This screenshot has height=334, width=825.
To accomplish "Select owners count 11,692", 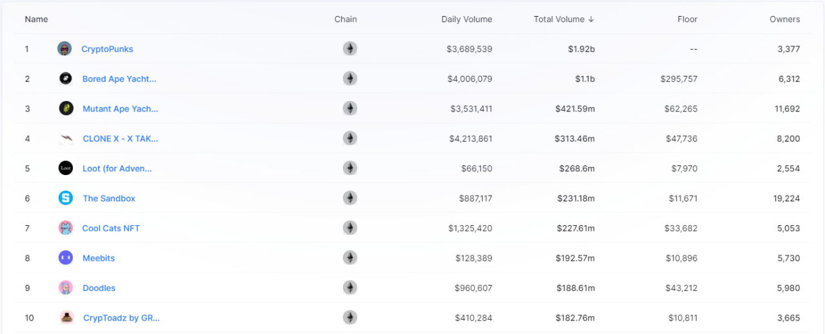I will pyautogui.click(x=788, y=109).
